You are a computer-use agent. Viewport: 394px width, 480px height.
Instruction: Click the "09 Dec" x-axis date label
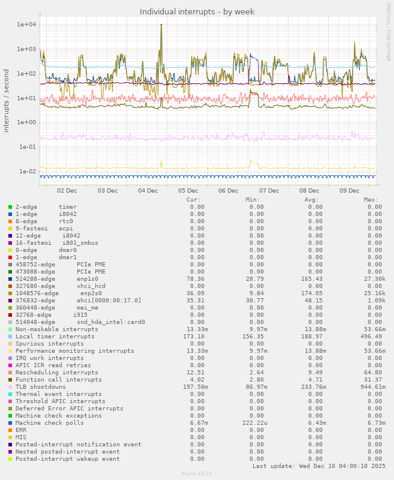(350, 191)
